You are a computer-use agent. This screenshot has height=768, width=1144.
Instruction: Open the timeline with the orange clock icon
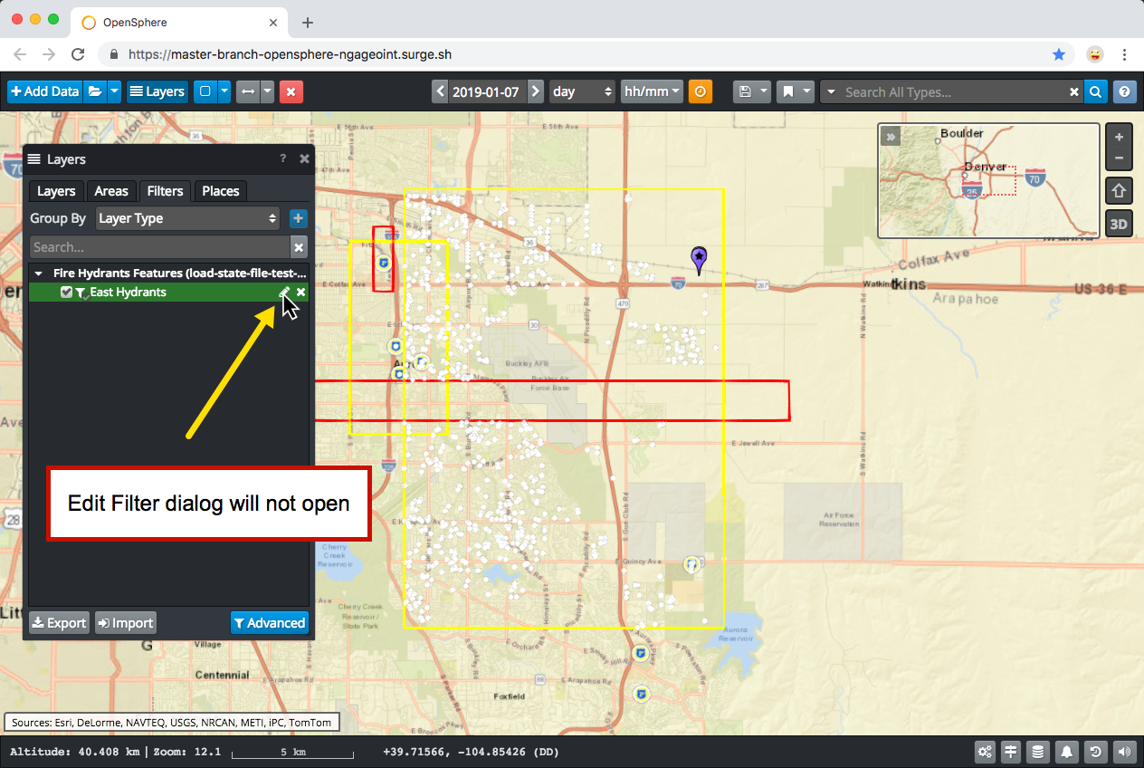click(701, 91)
